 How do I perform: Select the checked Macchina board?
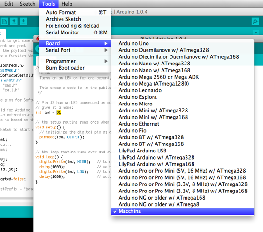(183, 211)
